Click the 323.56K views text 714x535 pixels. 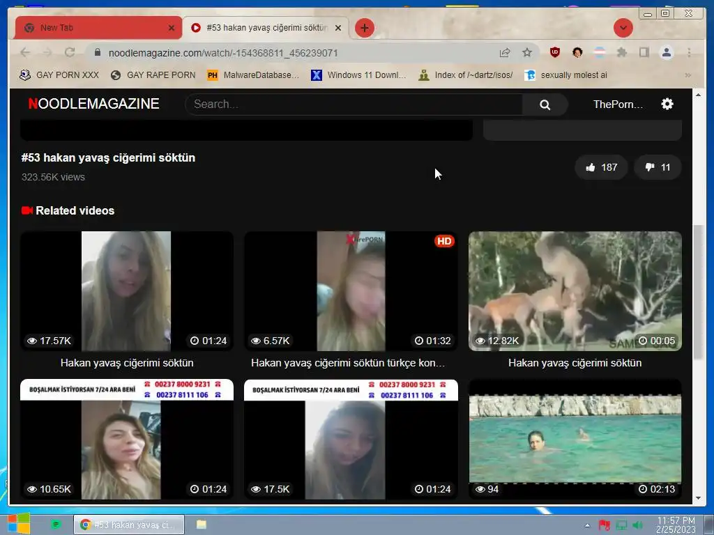coord(53,177)
